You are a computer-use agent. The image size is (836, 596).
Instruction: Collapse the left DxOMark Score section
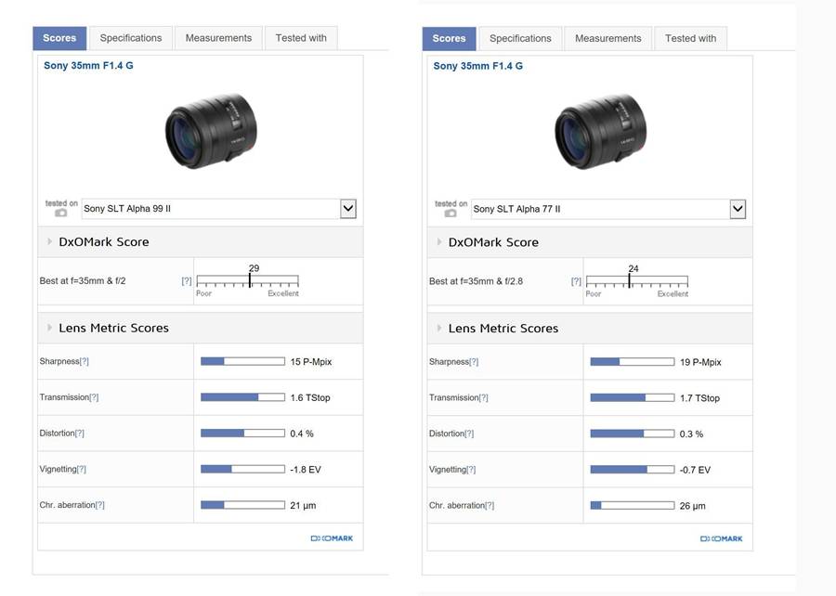50,241
